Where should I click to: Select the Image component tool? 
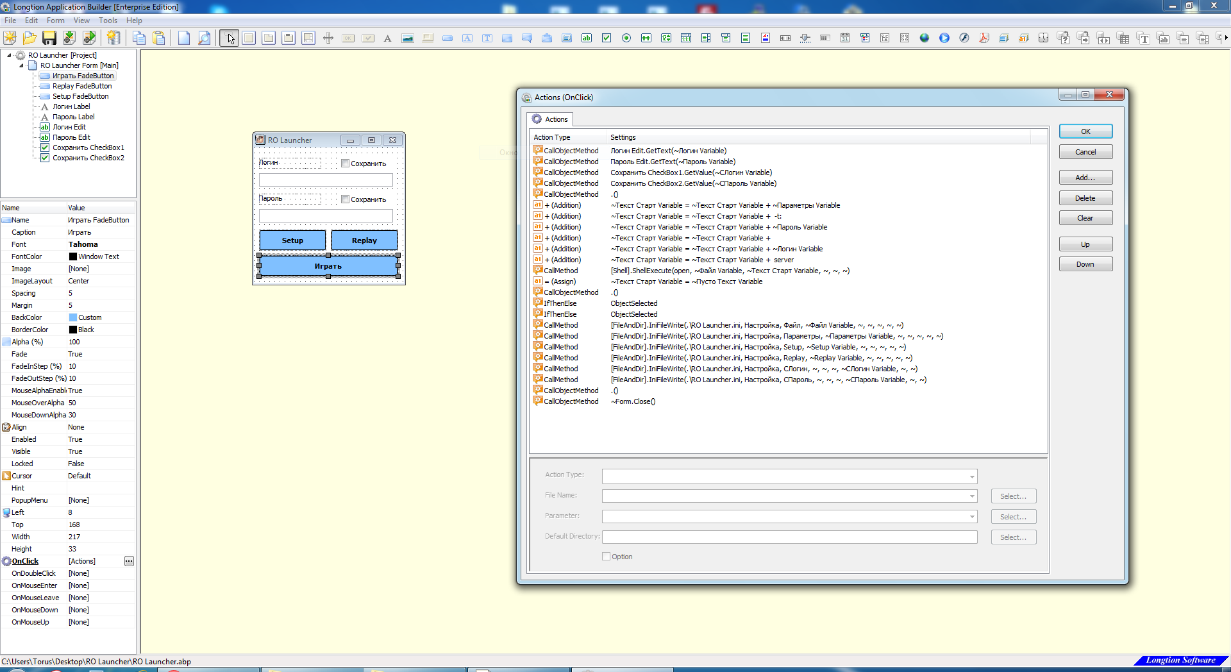click(x=408, y=38)
